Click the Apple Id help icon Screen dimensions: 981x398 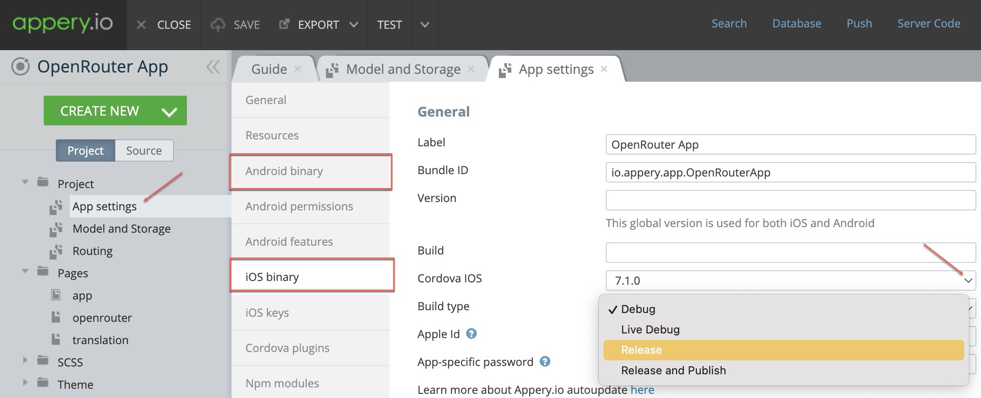[x=471, y=333]
